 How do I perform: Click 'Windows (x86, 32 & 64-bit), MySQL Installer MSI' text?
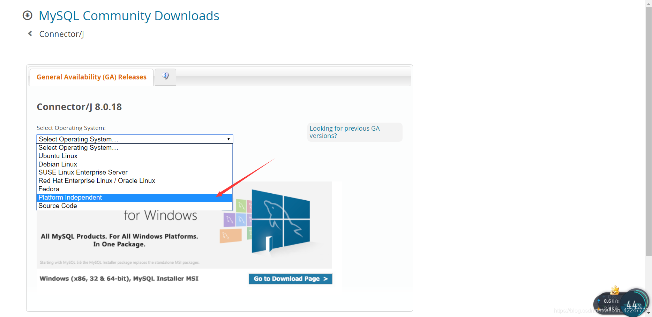point(119,279)
